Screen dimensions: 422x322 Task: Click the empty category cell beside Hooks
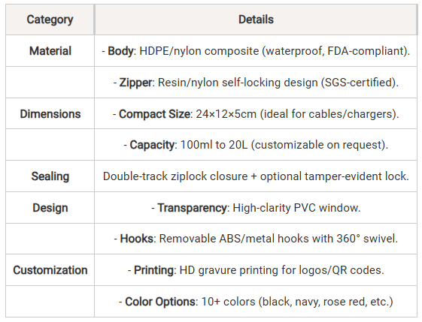click(x=50, y=239)
